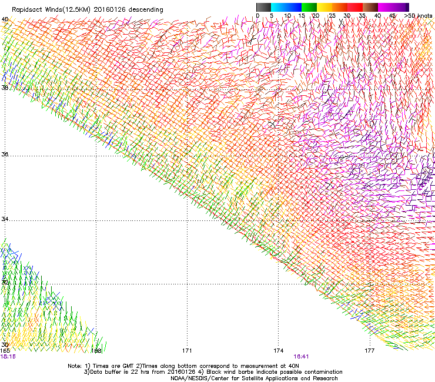Click the green 15-20 knots legend segment

click(x=309, y=7)
